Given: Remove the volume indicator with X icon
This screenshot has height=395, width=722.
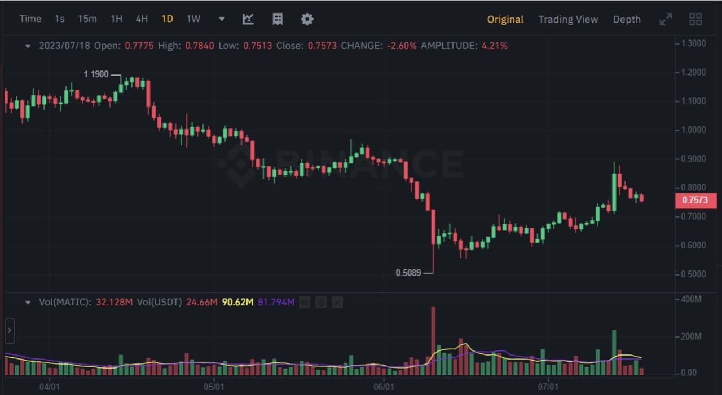Looking at the screenshot, I should point(337,303).
